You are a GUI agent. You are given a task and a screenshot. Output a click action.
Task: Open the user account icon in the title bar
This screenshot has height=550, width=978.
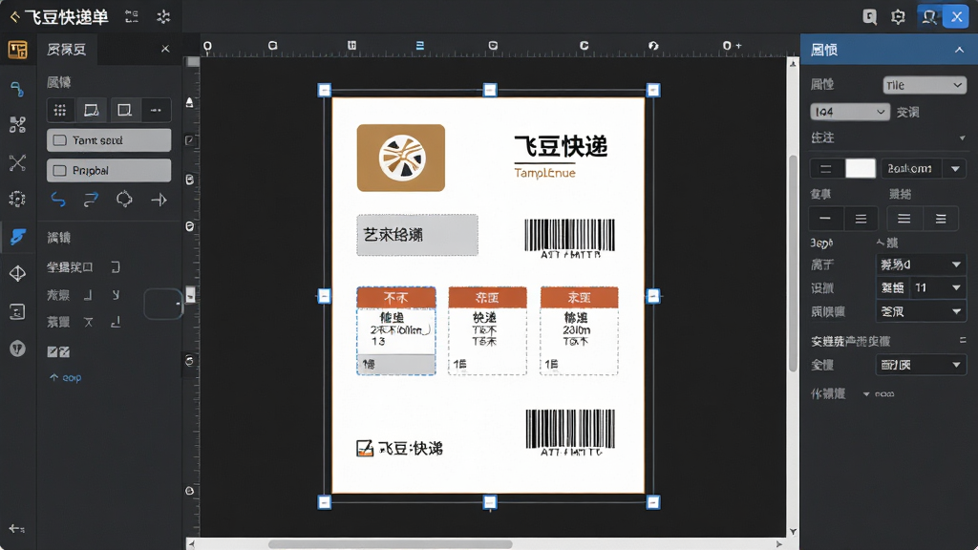coord(929,17)
